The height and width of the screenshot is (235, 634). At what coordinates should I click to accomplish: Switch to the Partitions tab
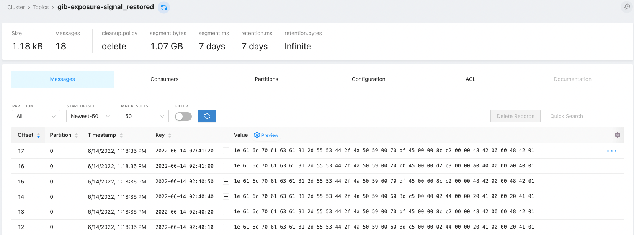(266, 79)
